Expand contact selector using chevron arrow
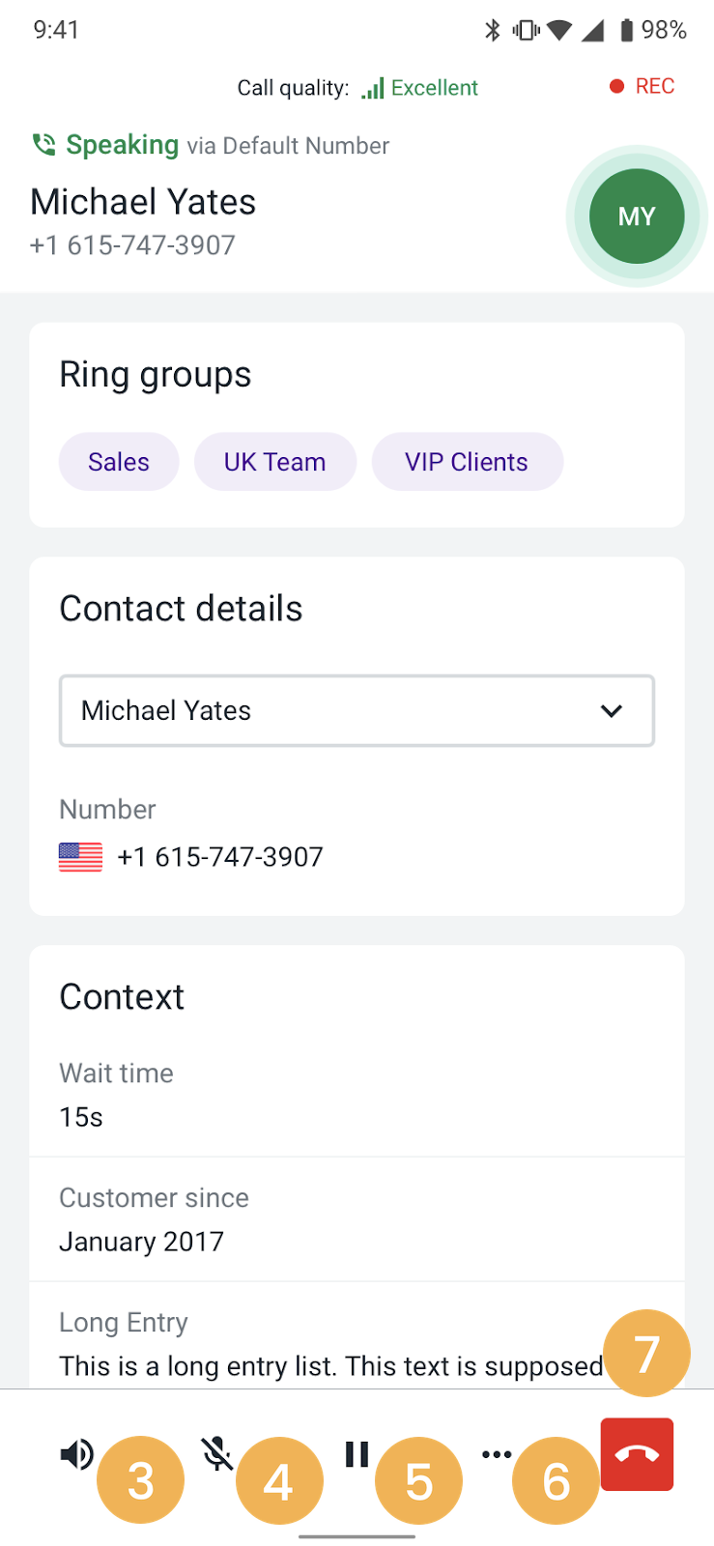The image size is (714, 1546). coord(611,710)
